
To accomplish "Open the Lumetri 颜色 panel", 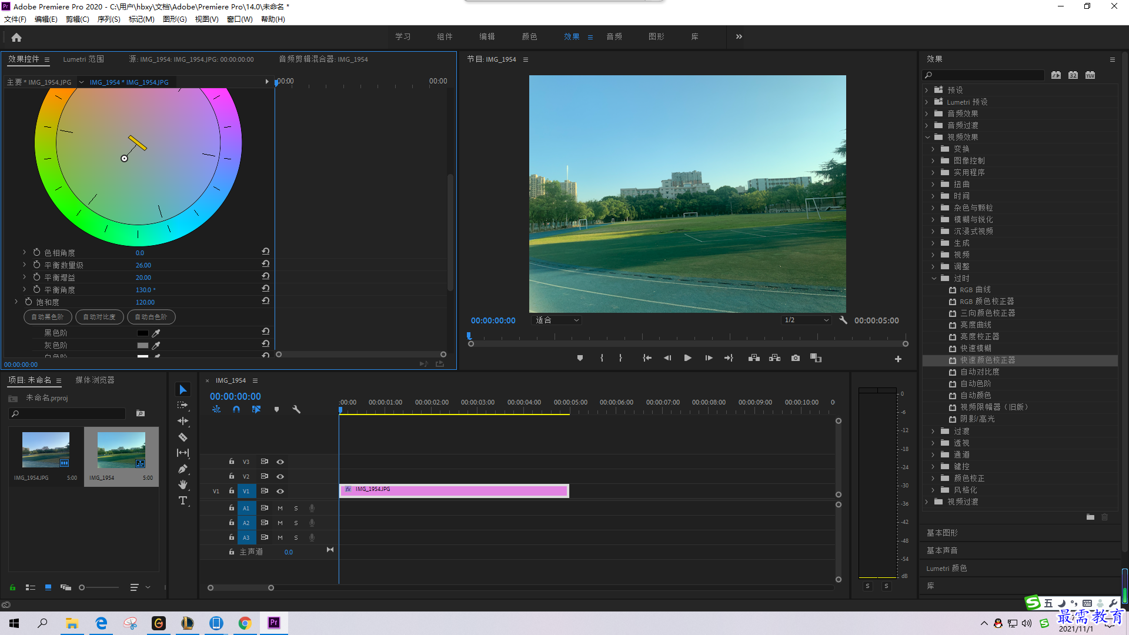I will pos(947,568).
